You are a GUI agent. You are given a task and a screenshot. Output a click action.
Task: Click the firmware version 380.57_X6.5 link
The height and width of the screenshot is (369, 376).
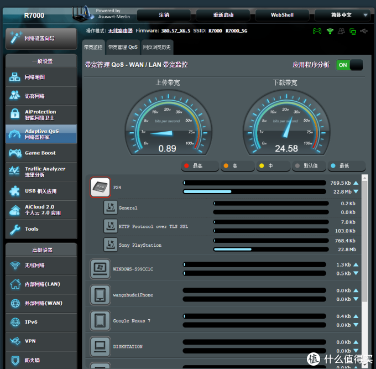click(x=175, y=32)
